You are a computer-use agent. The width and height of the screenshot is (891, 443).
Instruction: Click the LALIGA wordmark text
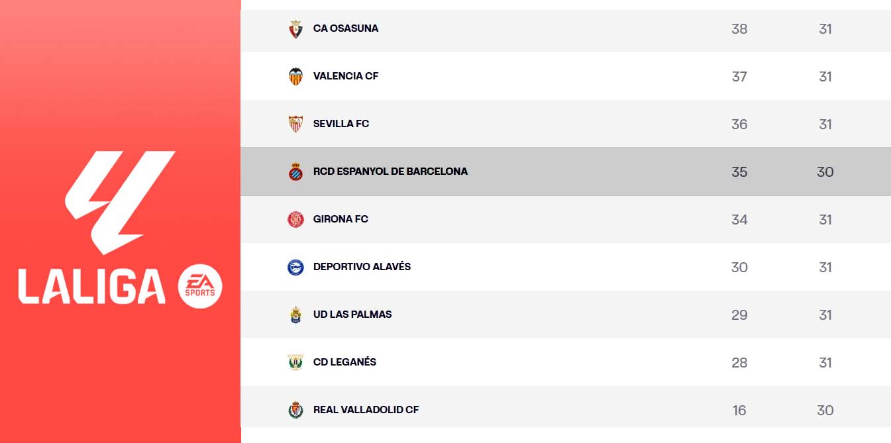tap(92, 287)
